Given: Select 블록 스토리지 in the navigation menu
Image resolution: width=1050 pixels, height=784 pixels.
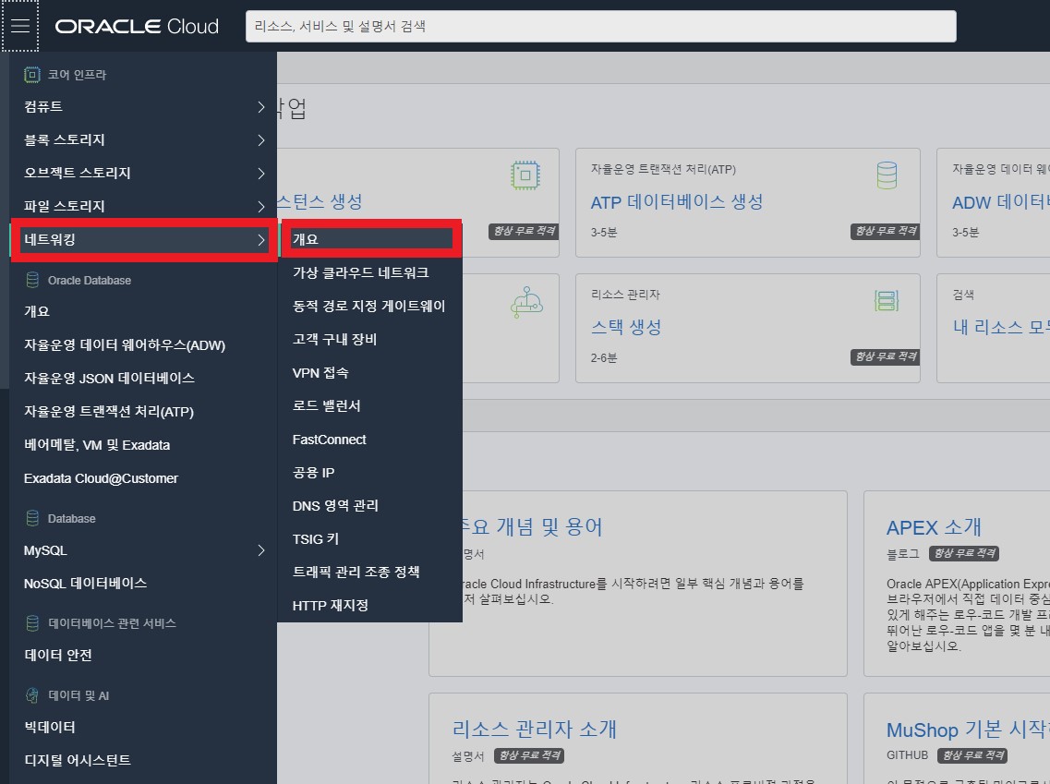Looking at the screenshot, I should 144,140.
